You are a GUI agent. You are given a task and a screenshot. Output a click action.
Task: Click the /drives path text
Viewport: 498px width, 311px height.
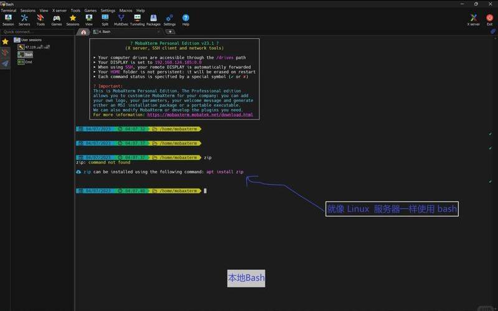[x=225, y=57]
